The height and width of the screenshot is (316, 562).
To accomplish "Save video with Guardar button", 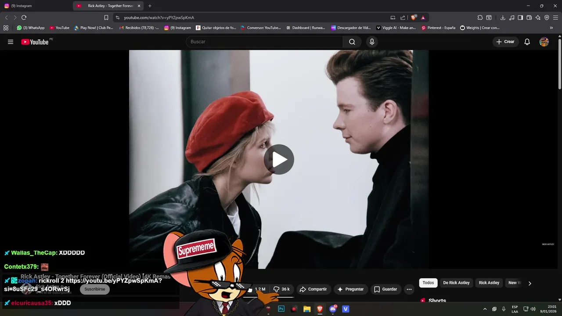I will tap(385, 289).
